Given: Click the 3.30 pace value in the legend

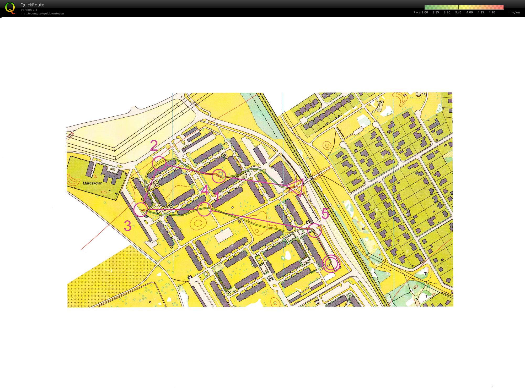Looking at the screenshot, I should coord(447,12).
